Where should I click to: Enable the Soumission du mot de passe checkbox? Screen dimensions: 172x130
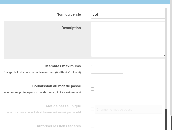tap(92, 89)
